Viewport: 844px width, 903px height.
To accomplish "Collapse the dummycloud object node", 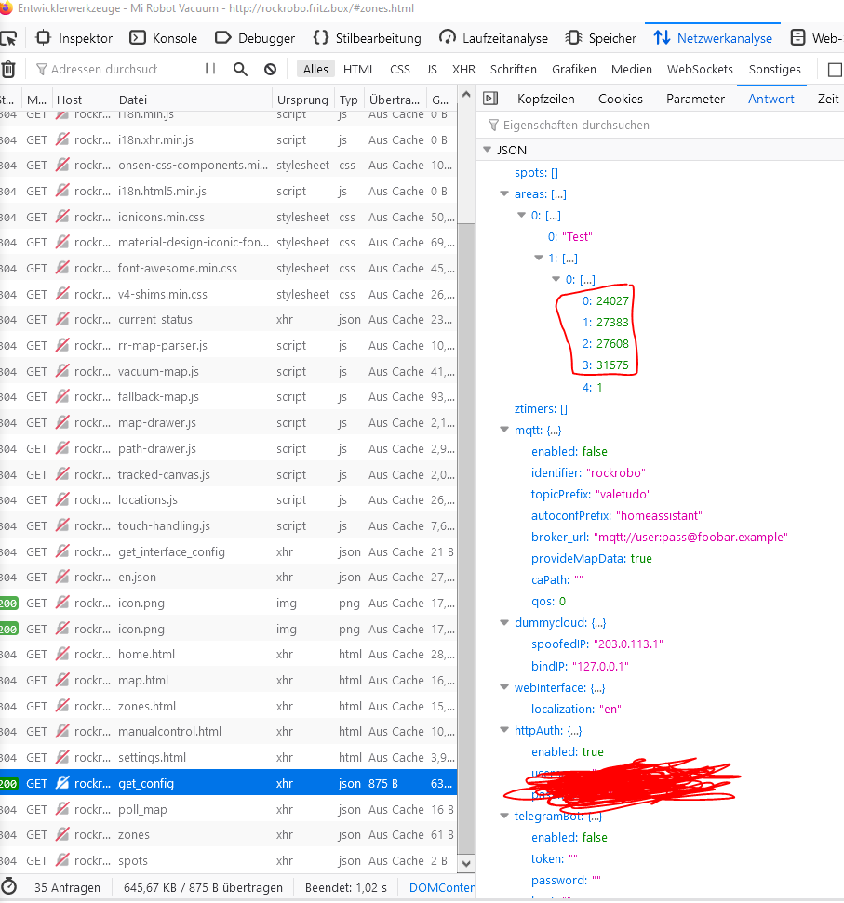I will click(x=504, y=622).
